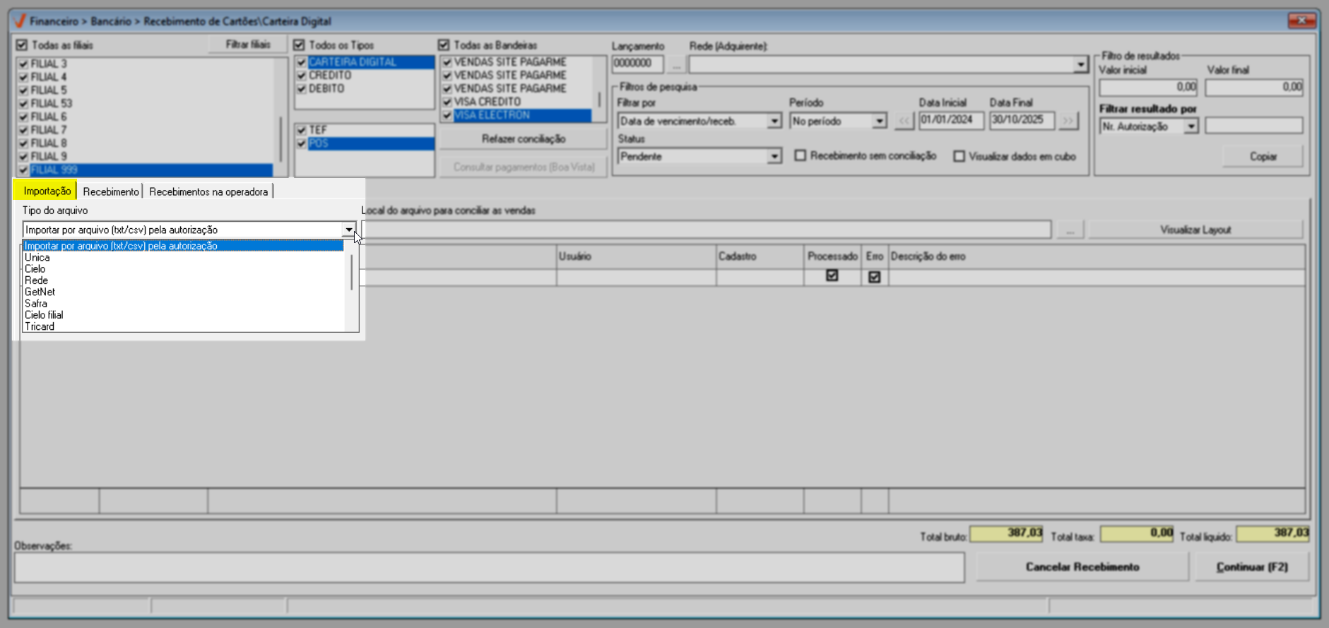The width and height of the screenshot is (1329, 628).
Task: Enable Recebimento sem conciliação checkbox
Action: pos(801,155)
